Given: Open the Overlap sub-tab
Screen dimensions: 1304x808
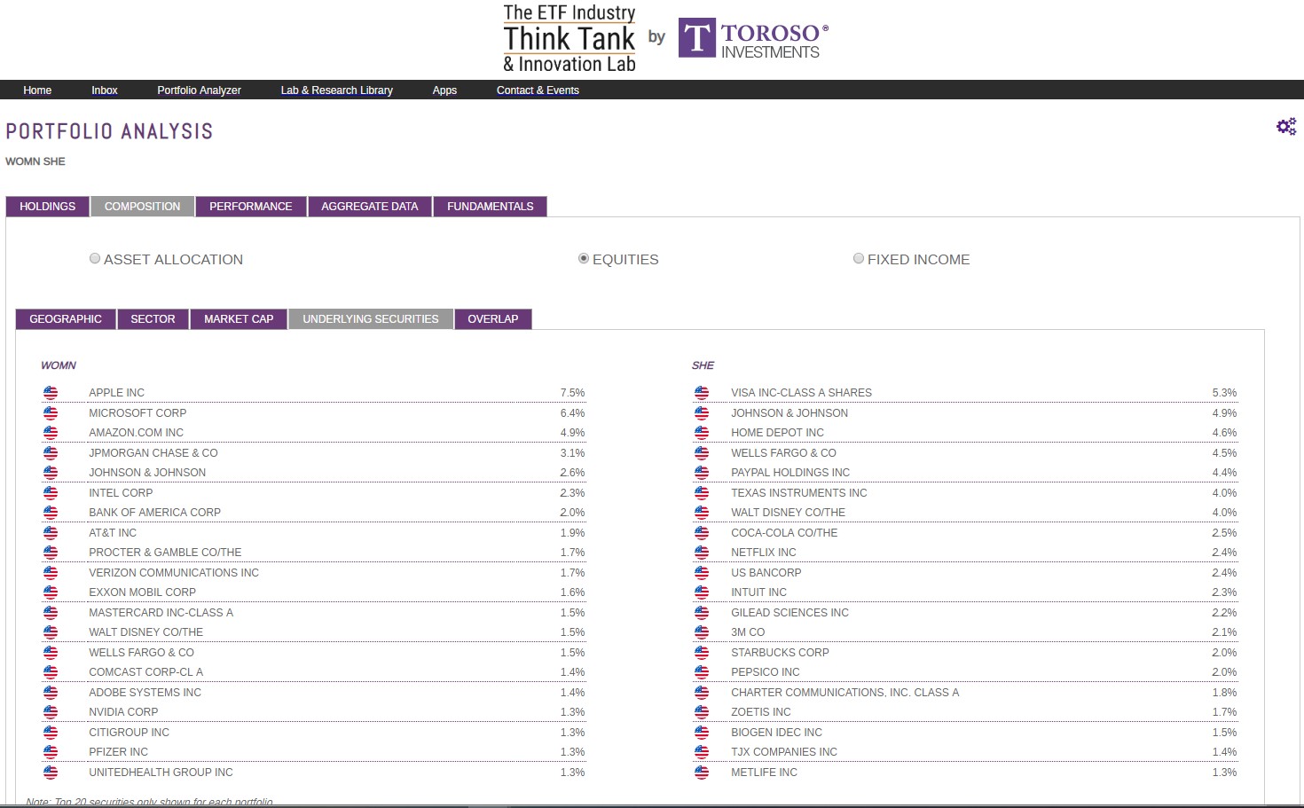Looking at the screenshot, I should coord(493,319).
